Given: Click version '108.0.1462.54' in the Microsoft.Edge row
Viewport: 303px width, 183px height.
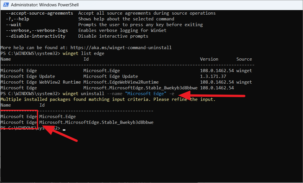Looking at the screenshot, I should [217, 71].
